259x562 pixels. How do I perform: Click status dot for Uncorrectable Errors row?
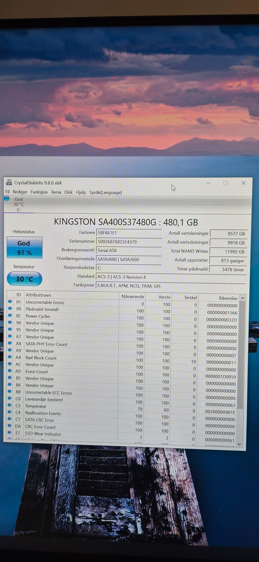click(10, 302)
